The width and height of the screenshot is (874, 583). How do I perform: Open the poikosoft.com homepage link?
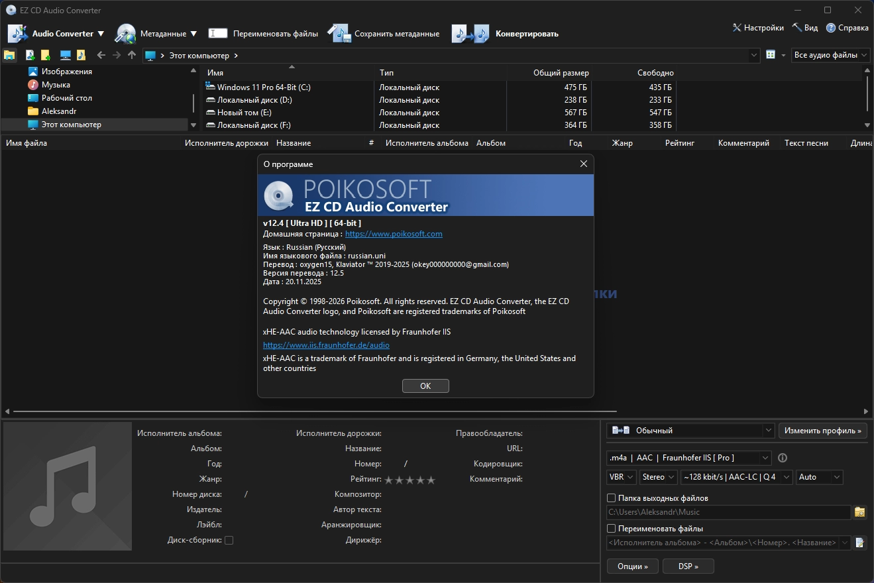[394, 234]
